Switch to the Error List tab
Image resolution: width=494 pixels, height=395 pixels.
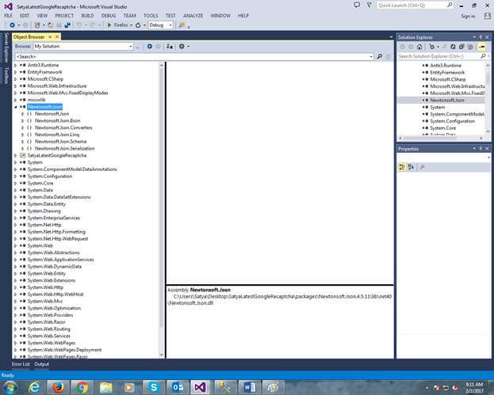point(21,364)
